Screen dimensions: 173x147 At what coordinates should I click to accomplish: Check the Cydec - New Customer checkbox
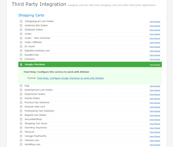(21, 38)
